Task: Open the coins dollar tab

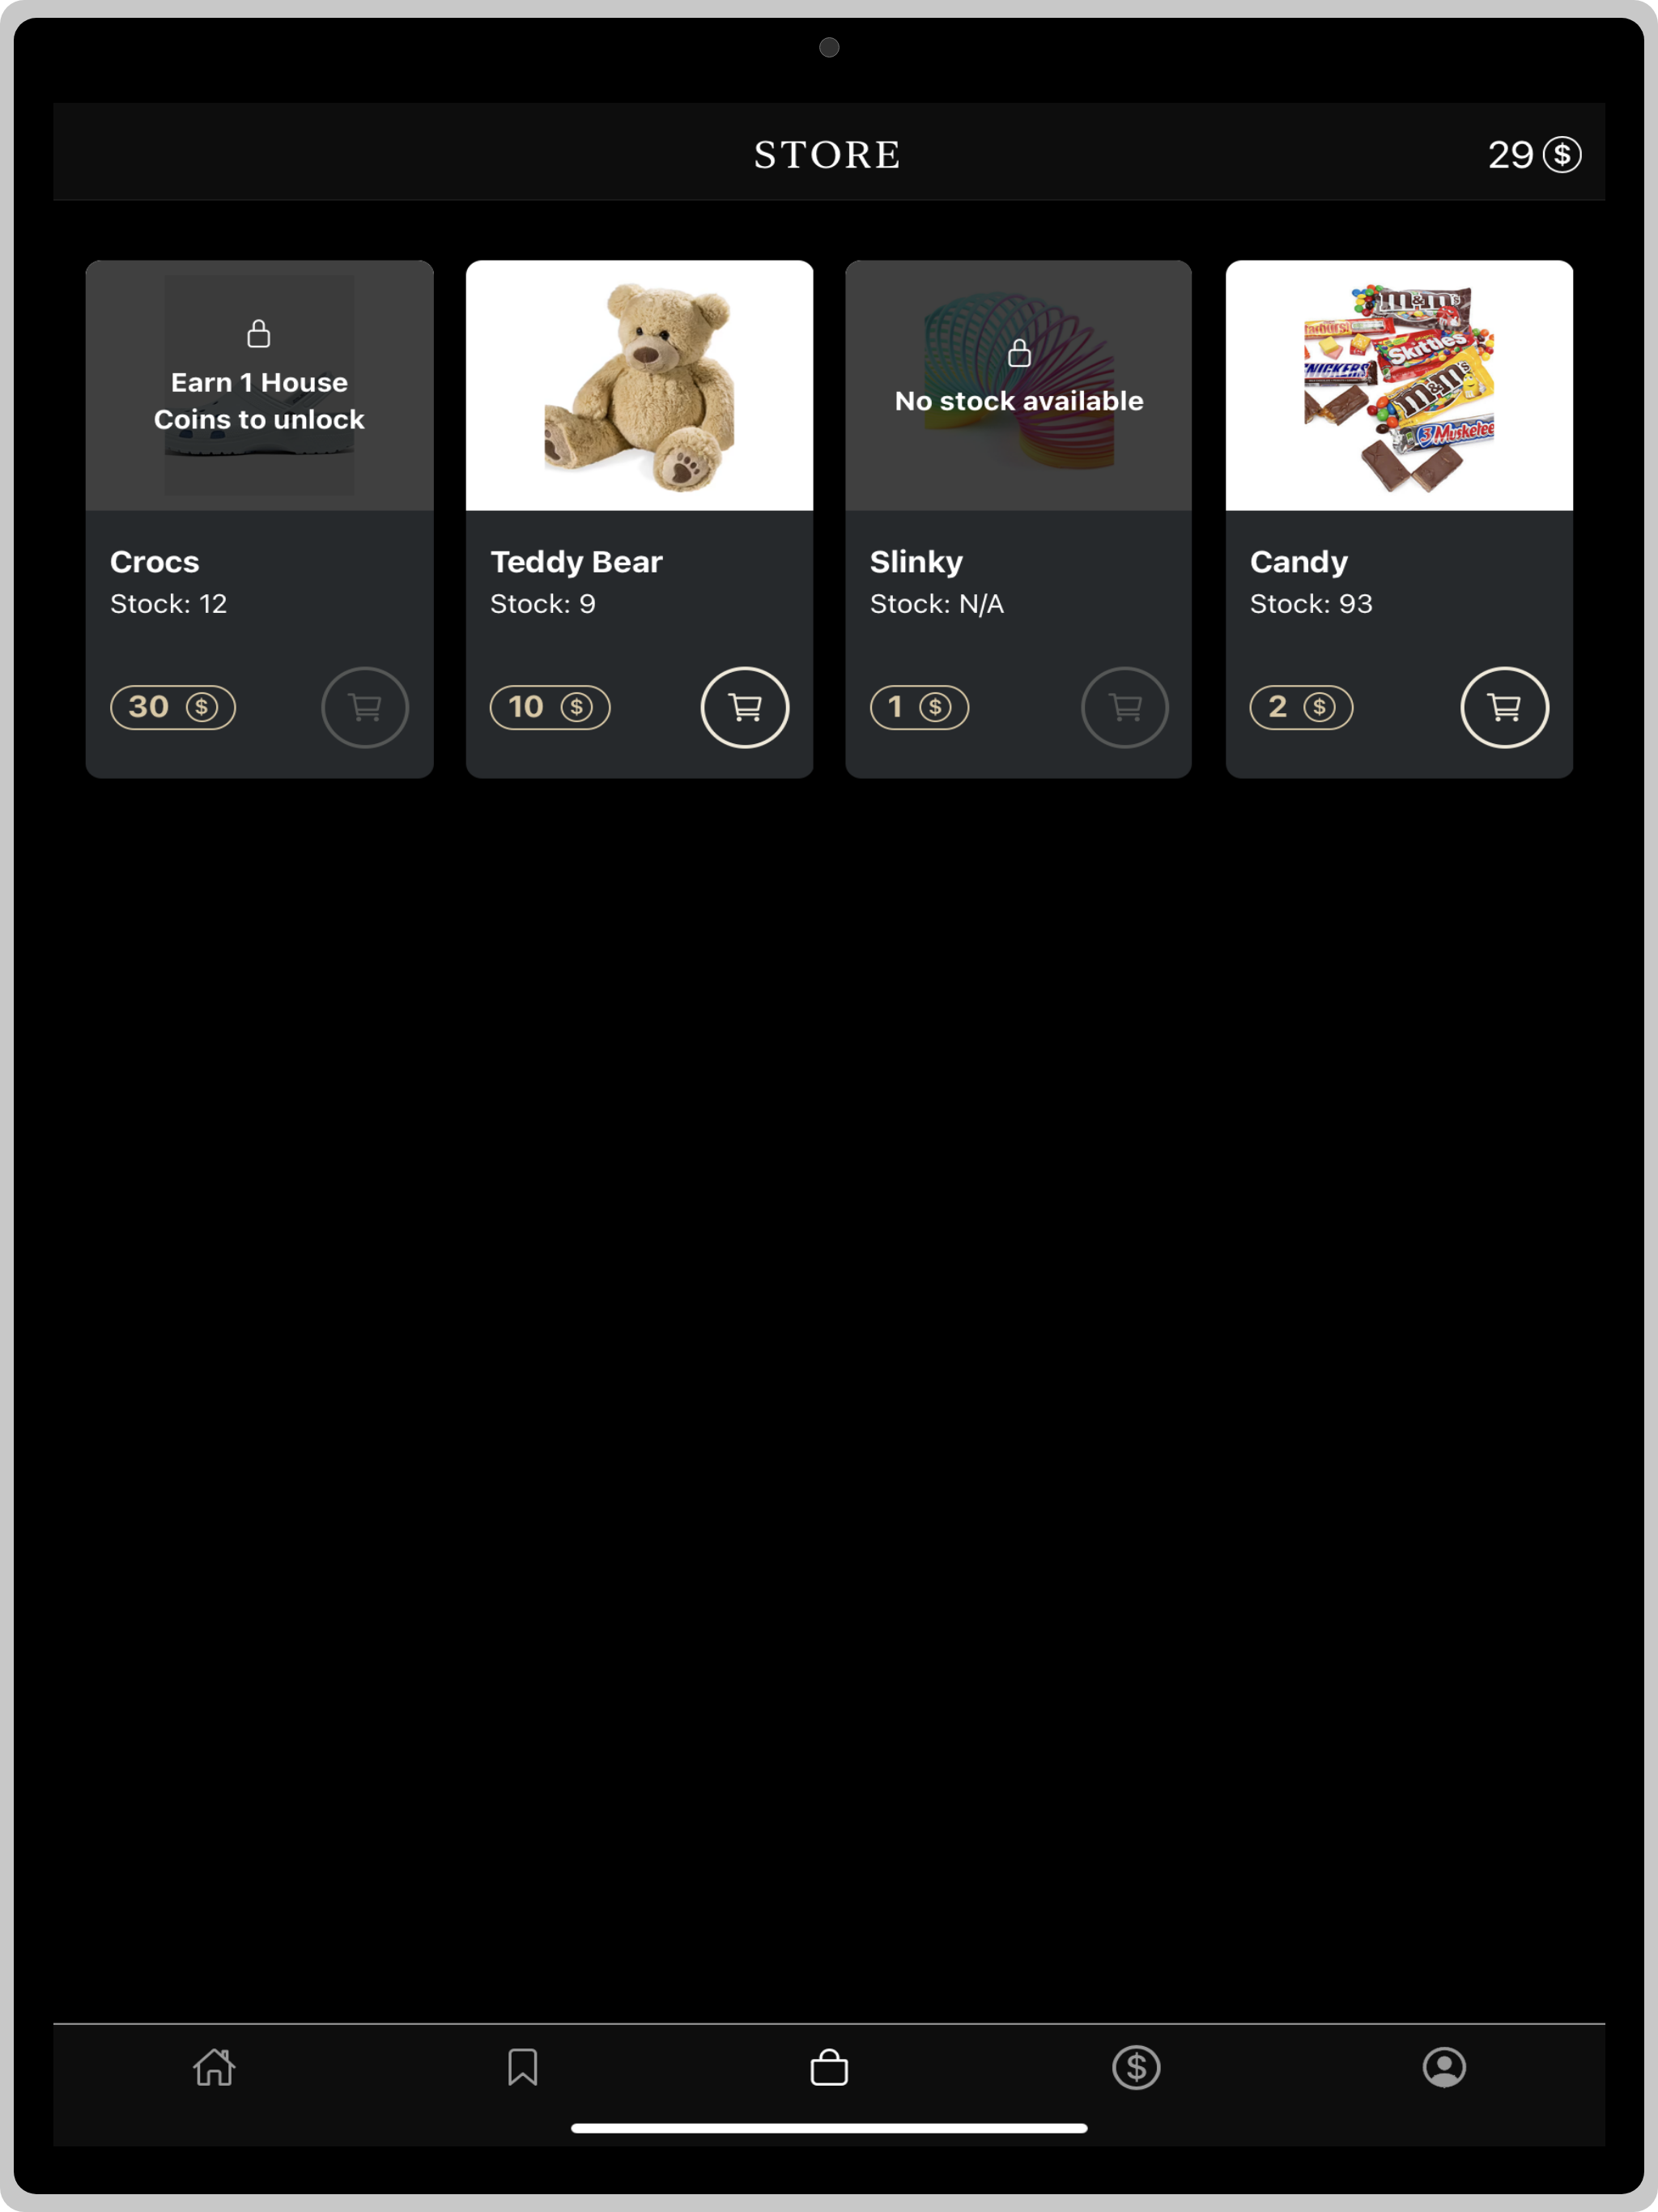Action: click(x=1136, y=2067)
